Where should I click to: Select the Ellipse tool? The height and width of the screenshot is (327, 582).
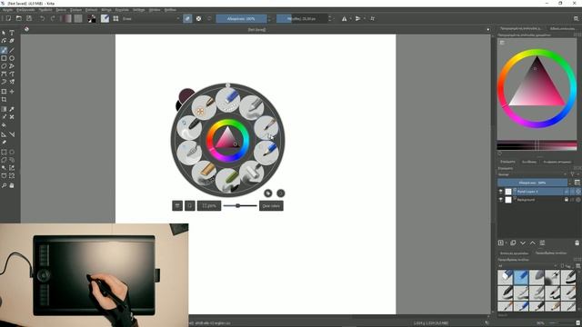(12, 58)
